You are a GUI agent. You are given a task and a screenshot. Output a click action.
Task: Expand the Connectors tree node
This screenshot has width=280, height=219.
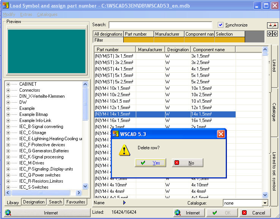pos(8,90)
